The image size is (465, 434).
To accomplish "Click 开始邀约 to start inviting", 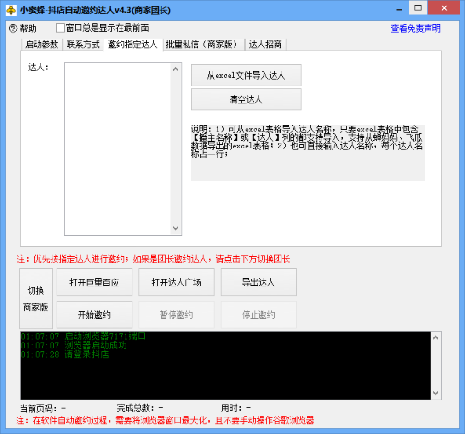I will [x=94, y=314].
